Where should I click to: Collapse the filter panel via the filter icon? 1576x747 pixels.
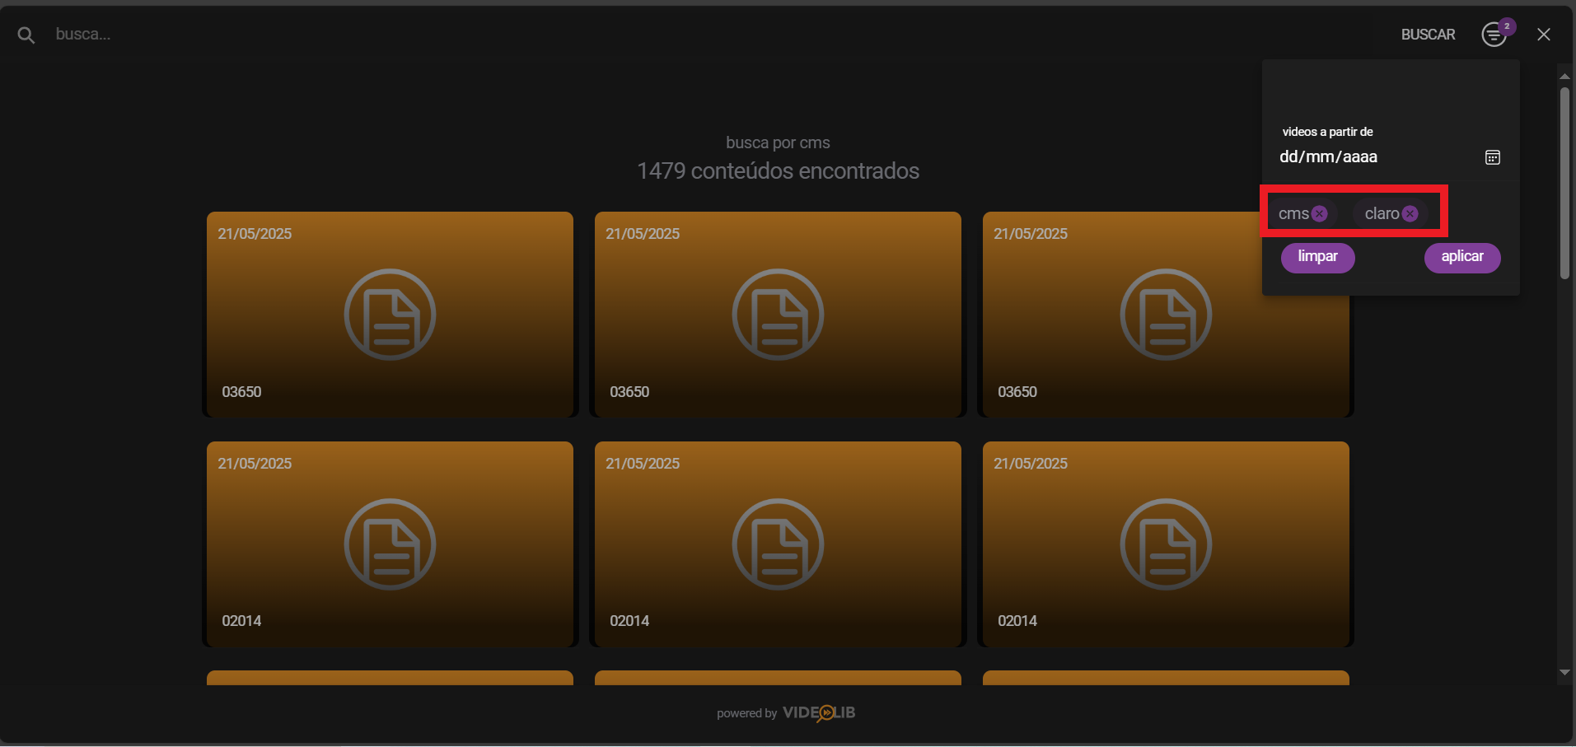click(x=1493, y=34)
